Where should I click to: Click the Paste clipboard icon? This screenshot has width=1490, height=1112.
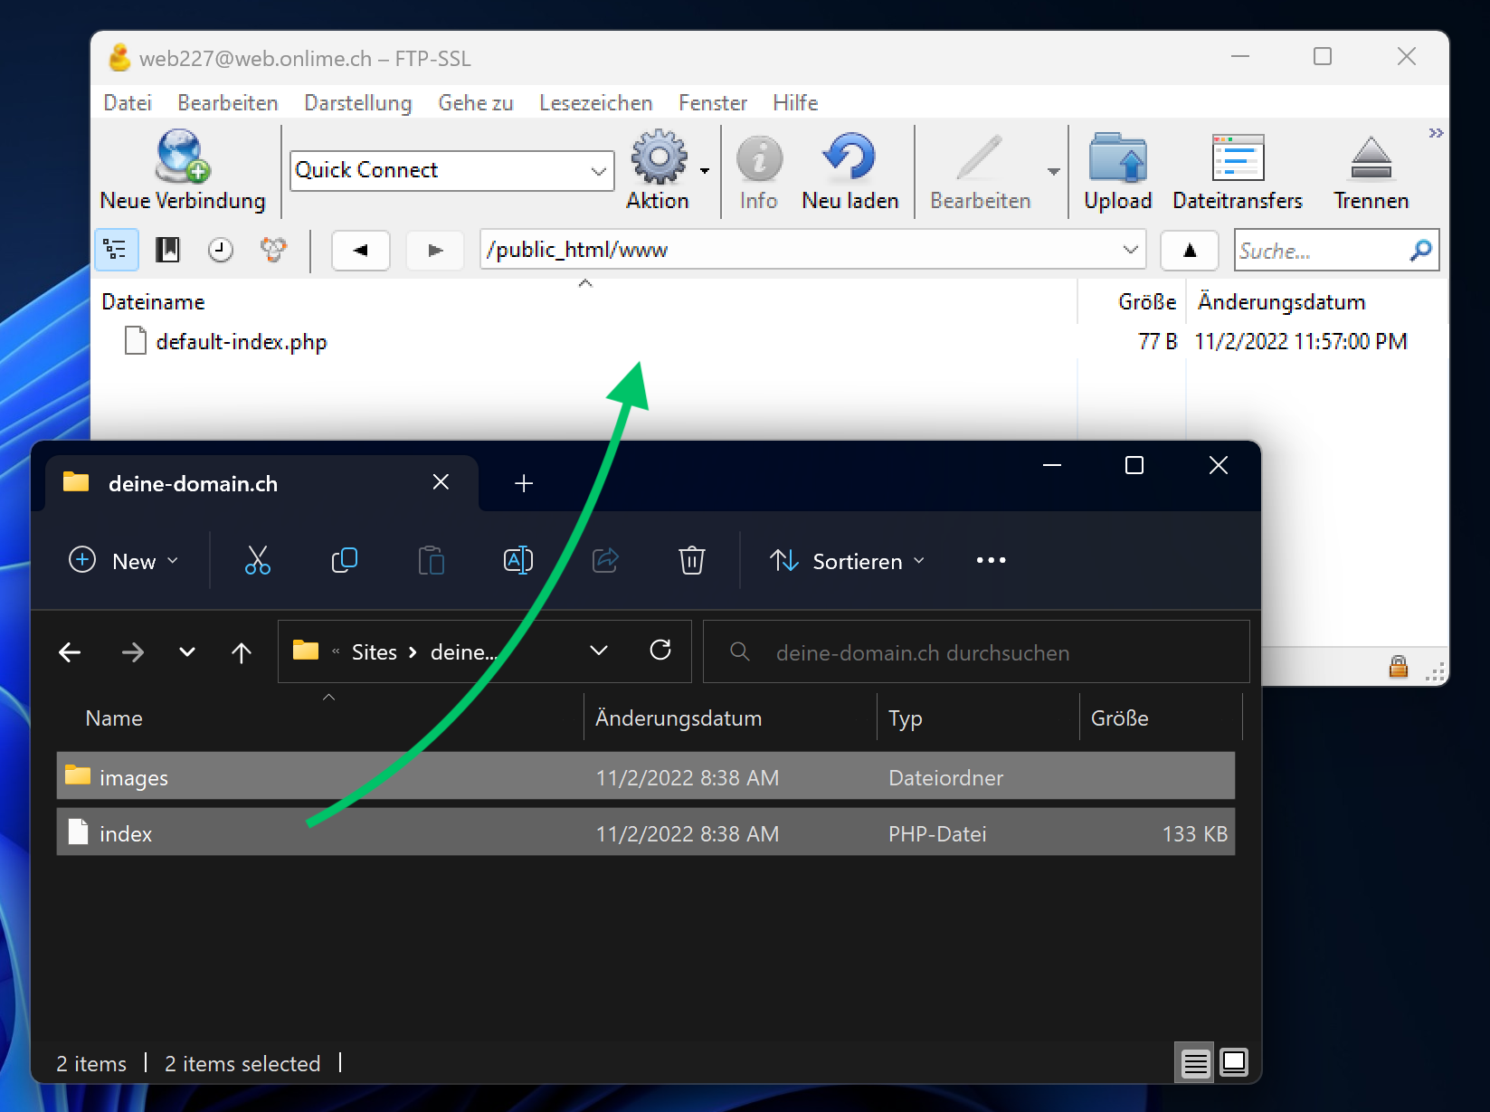click(x=432, y=561)
